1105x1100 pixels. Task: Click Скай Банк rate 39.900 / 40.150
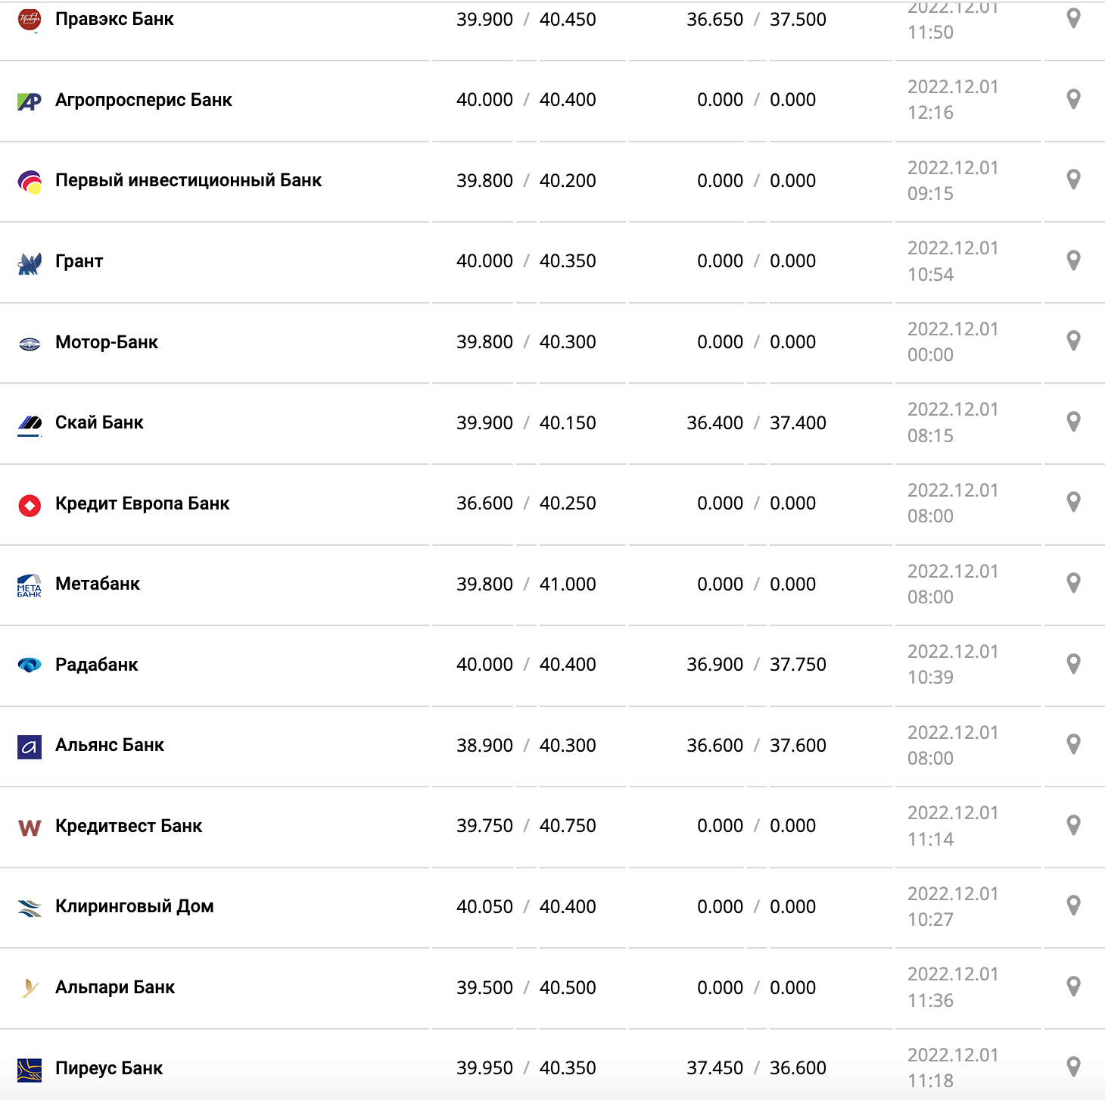tap(526, 423)
